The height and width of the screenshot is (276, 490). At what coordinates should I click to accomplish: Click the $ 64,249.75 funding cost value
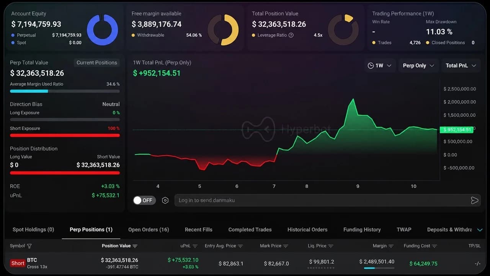pos(423,264)
